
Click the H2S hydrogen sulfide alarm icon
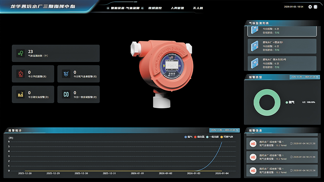pos(20,94)
